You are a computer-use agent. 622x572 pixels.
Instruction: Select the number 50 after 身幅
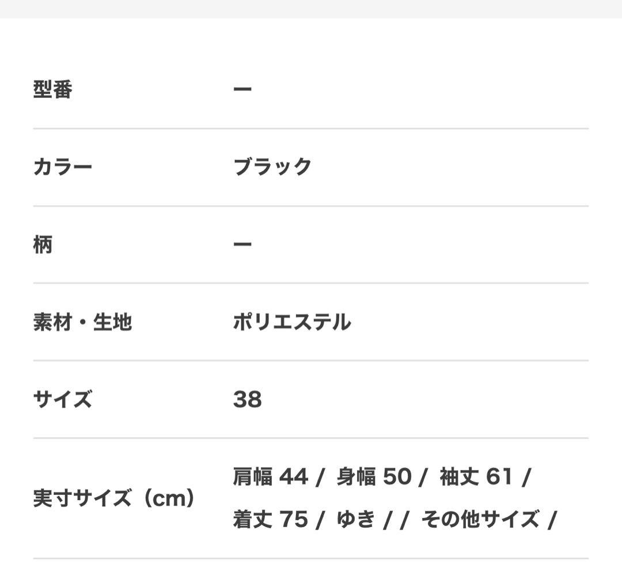pos(397,477)
